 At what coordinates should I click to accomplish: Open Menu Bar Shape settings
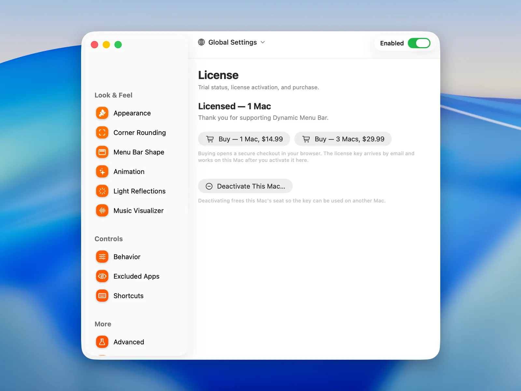point(139,152)
